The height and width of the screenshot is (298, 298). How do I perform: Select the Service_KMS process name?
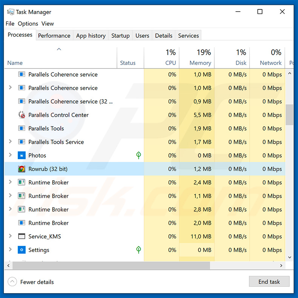pyautogui.click(x=45, y=236)
